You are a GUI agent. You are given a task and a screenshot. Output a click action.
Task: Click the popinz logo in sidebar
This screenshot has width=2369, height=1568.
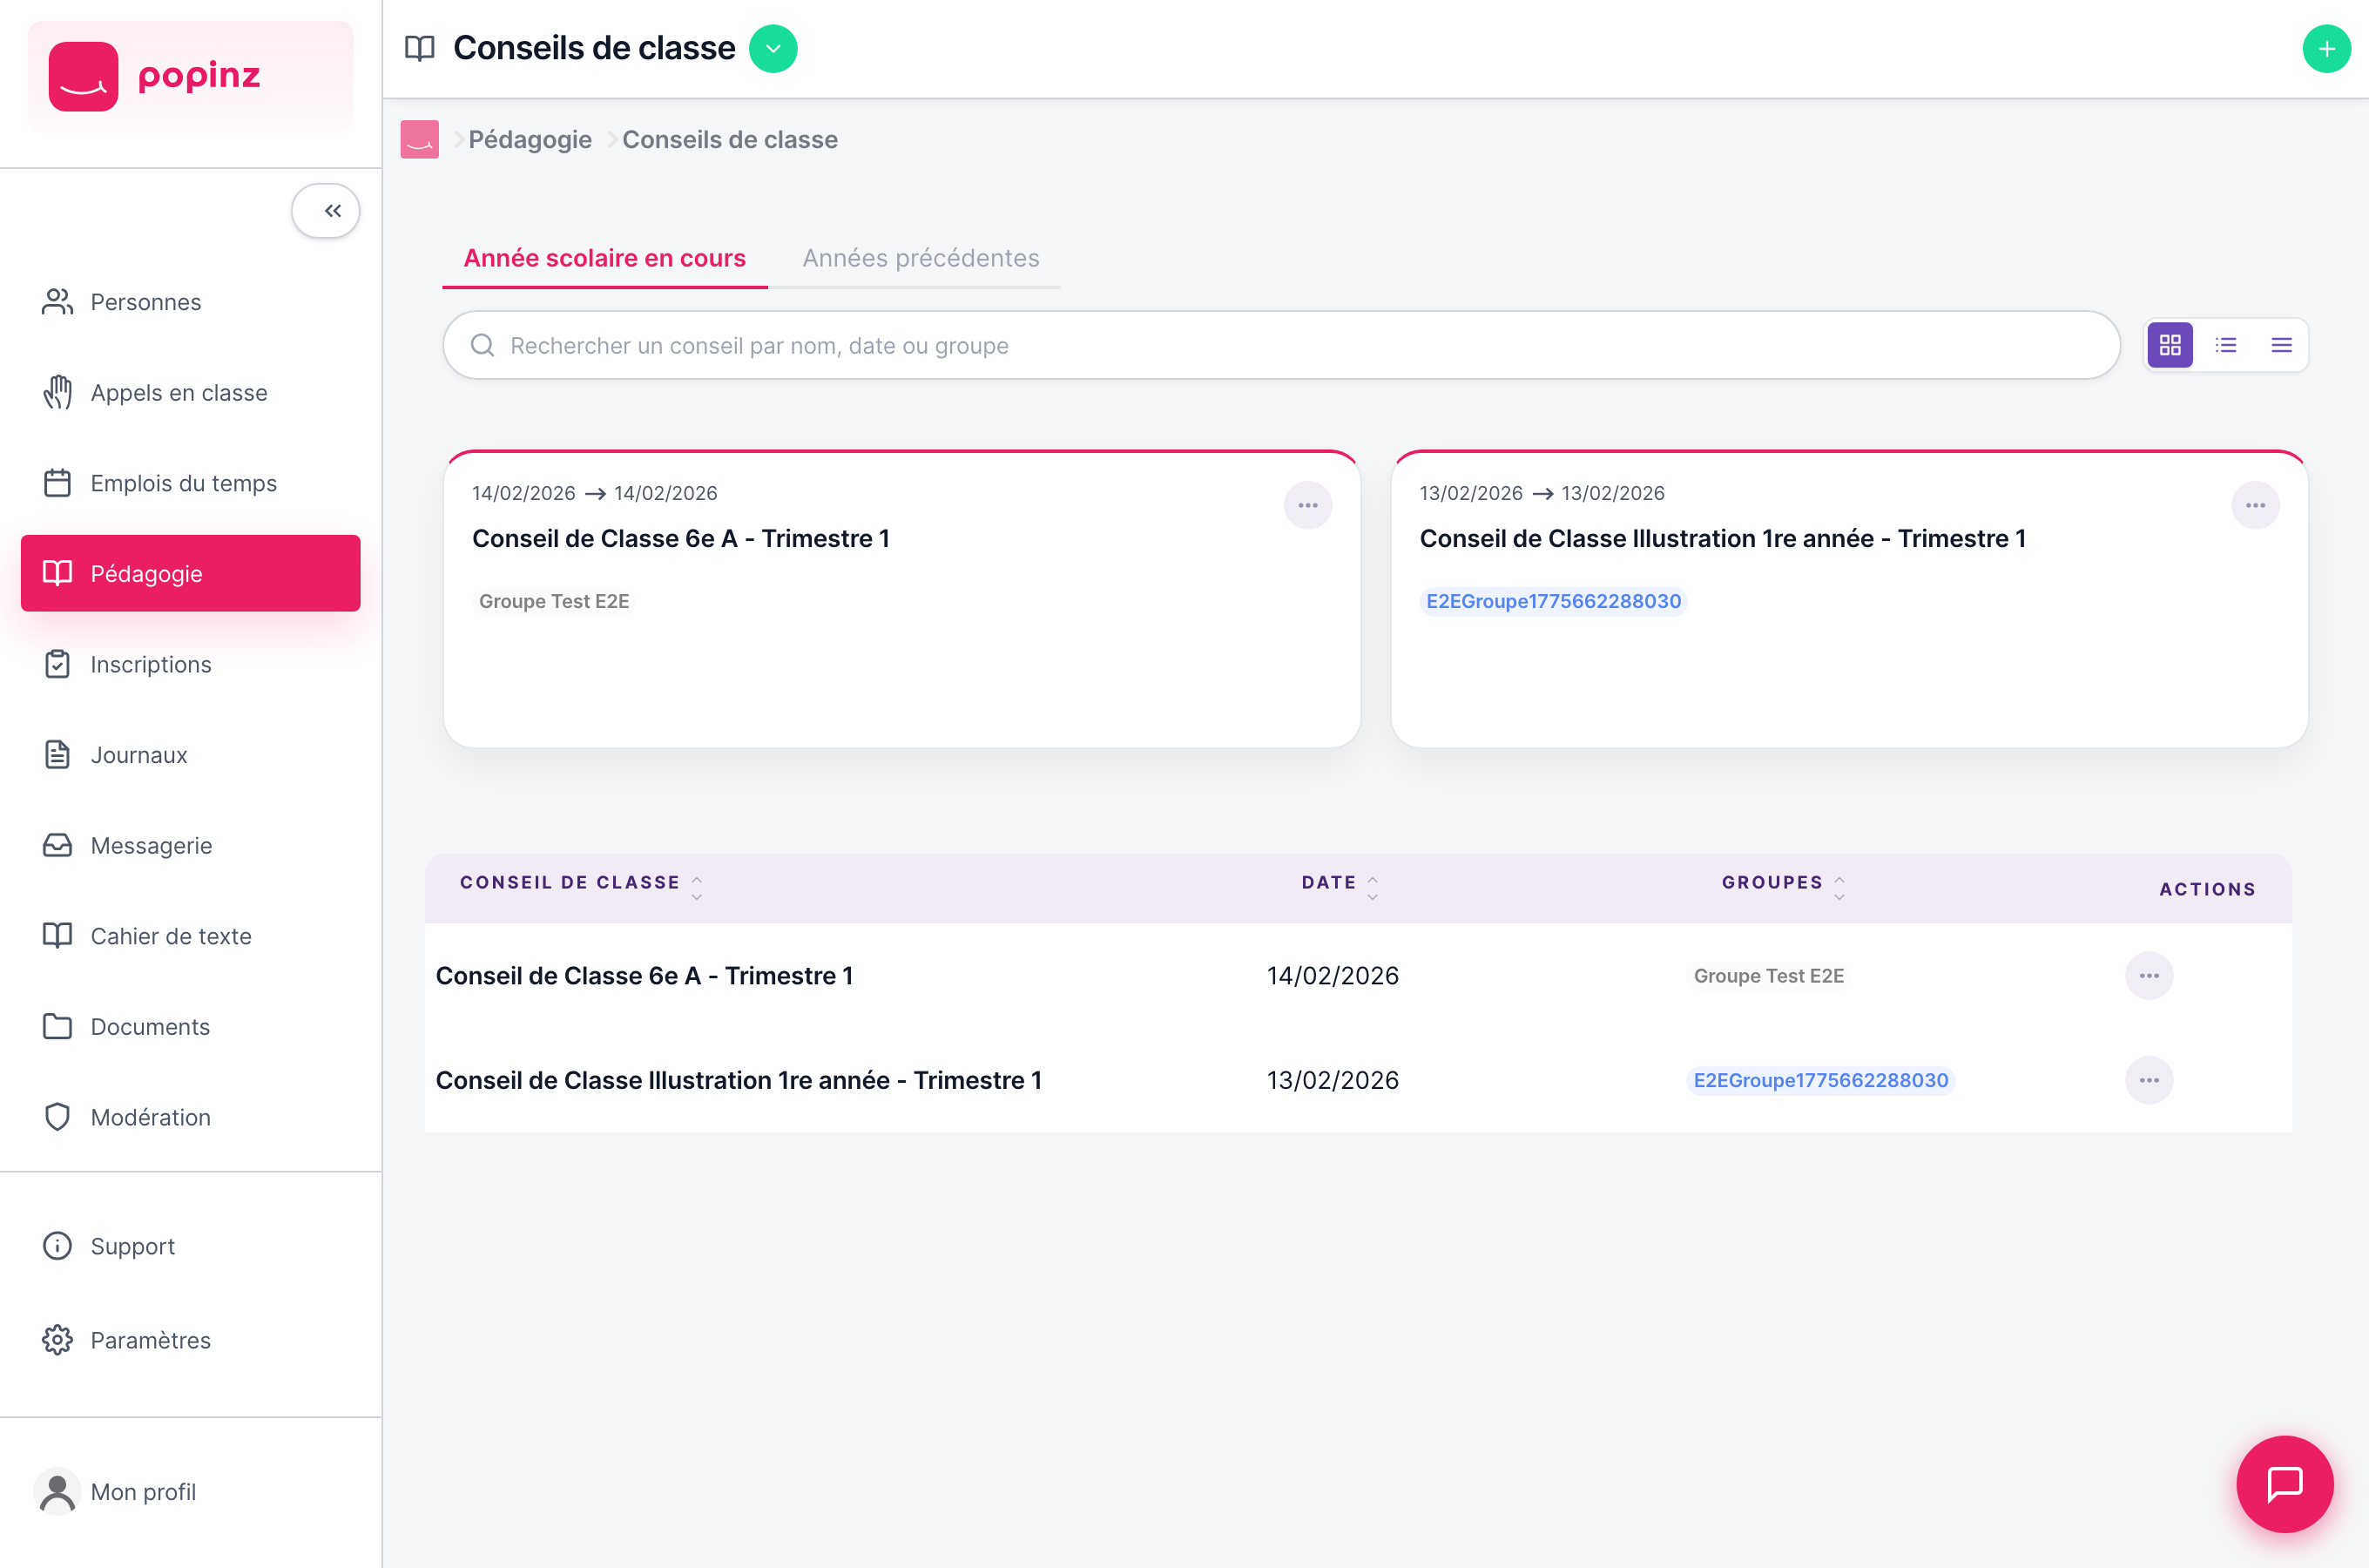[190, 76]
